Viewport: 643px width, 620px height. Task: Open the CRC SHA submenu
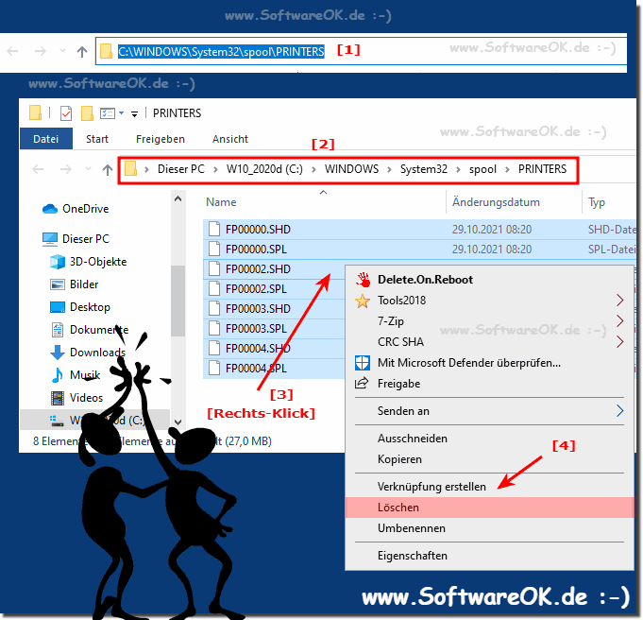tap(490, 342)
